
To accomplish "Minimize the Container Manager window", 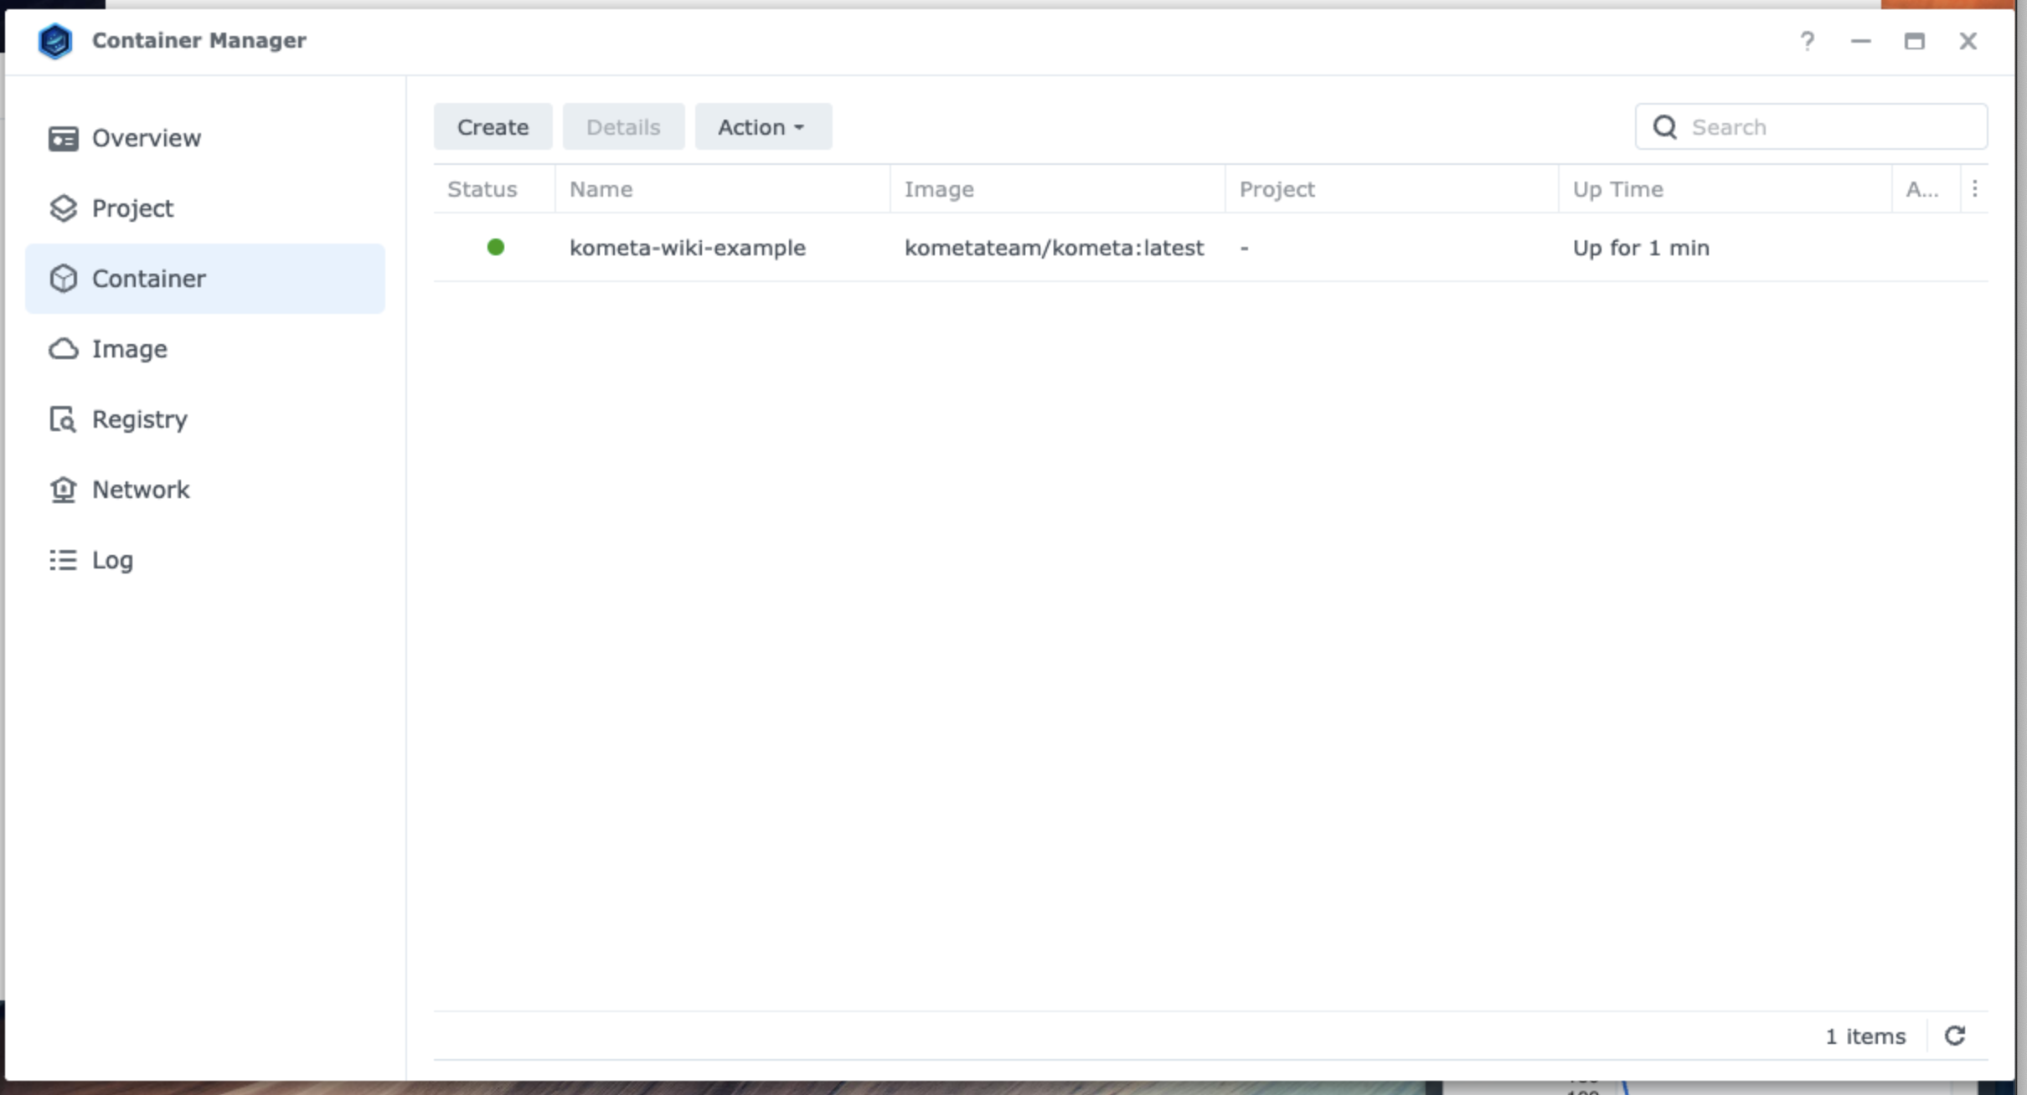I will click(x=1861, y=41).
